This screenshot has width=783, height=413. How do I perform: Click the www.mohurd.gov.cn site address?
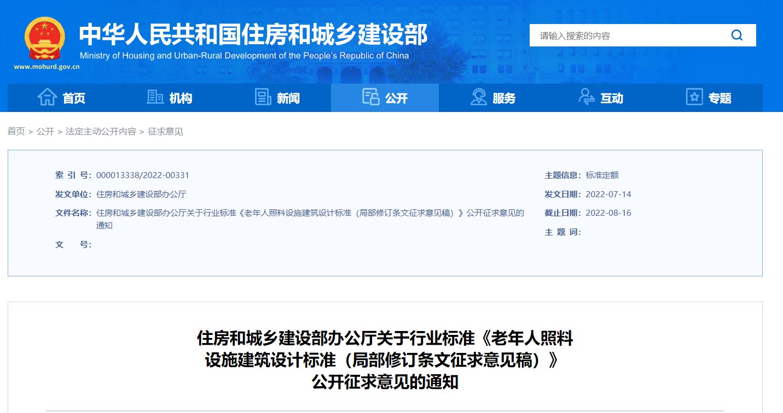[47, 67]
